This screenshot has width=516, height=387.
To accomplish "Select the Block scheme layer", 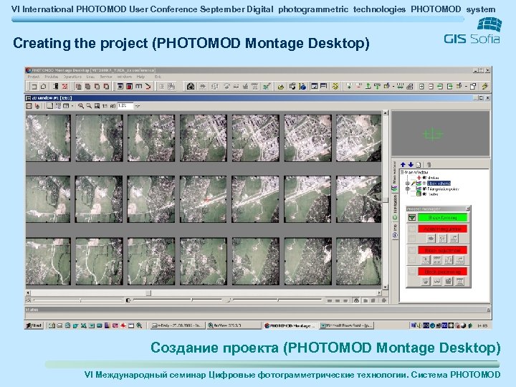I will 439,183.
